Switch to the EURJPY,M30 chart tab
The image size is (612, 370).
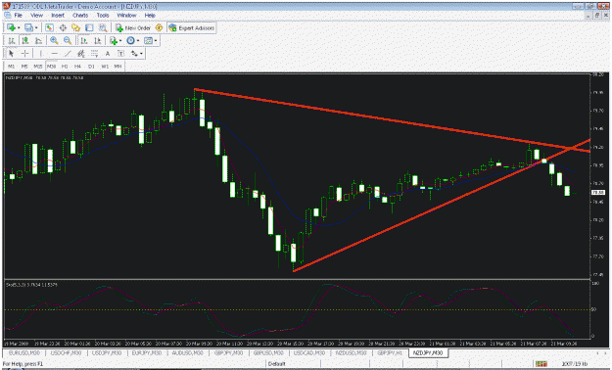click(147, 353)
